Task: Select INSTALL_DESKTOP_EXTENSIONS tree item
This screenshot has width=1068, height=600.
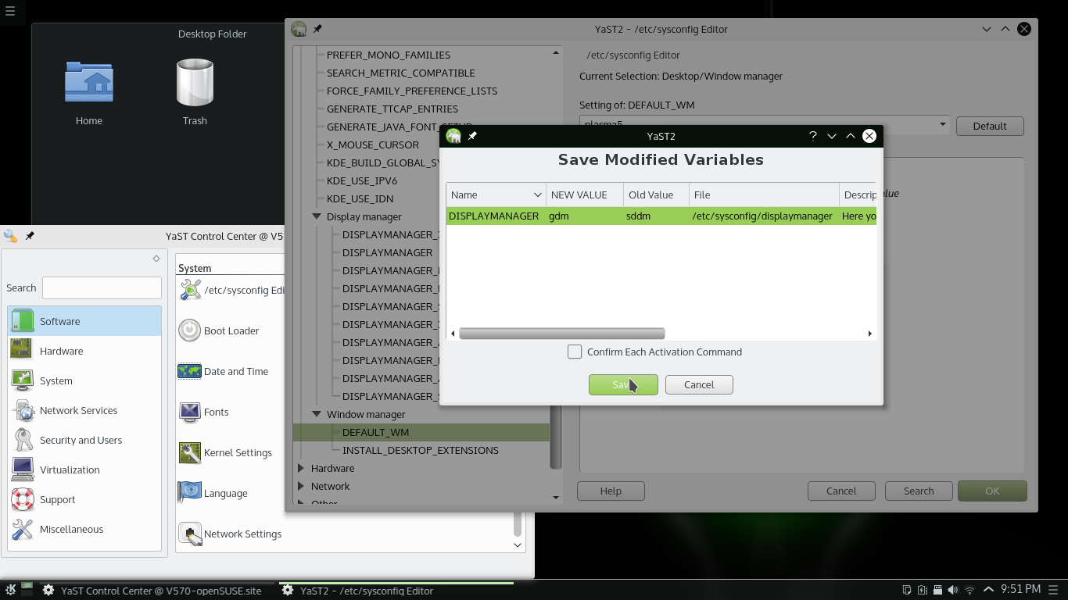Action: click(x=421, y=450)
